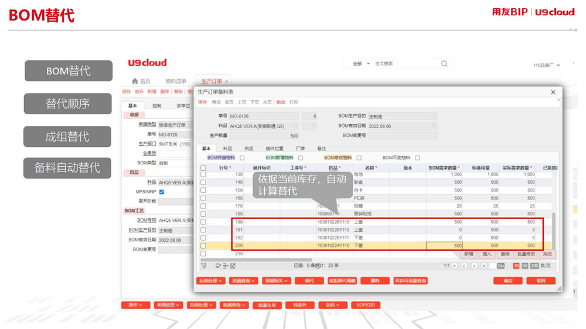Viewport: 586px width, 329px height.
Task: Click the SOP打印 button
Action: 366,305
